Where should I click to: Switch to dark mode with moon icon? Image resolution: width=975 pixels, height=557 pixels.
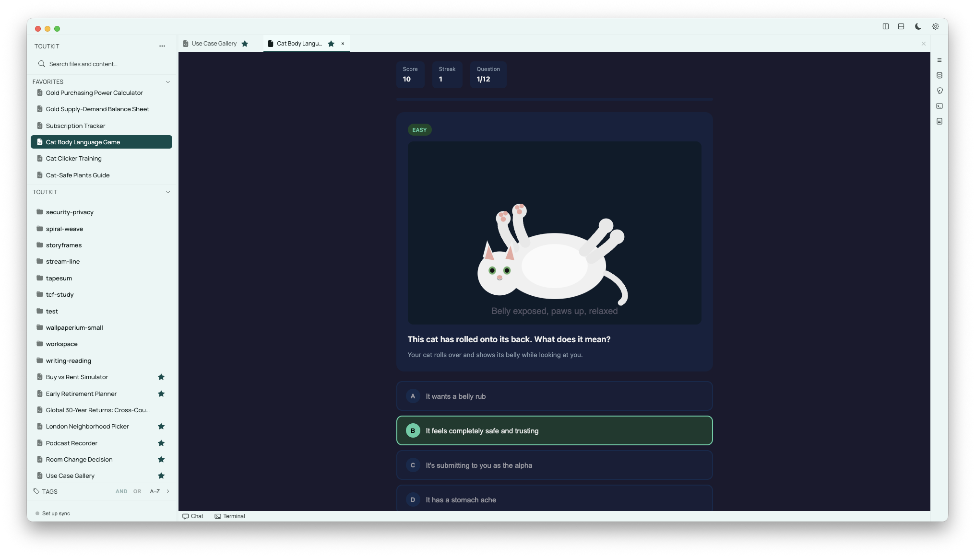tap(918, 26)
